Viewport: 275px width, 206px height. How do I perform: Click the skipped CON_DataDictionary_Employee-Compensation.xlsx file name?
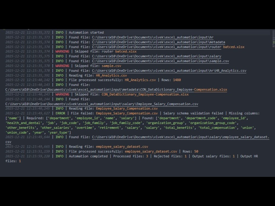(x=145, y=94)
